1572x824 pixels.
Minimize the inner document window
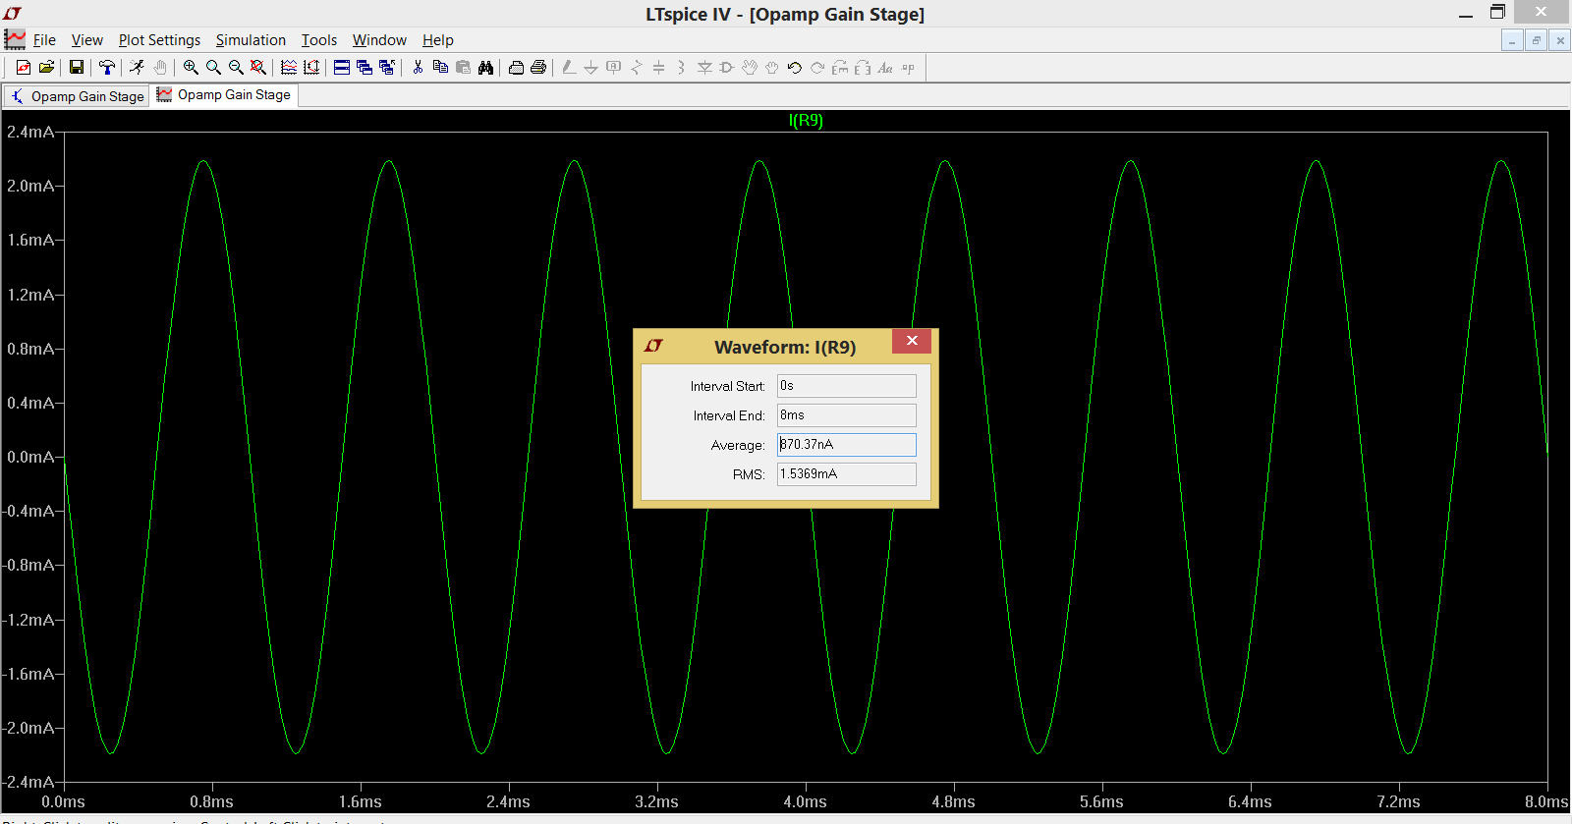[x=1512, y=40]
